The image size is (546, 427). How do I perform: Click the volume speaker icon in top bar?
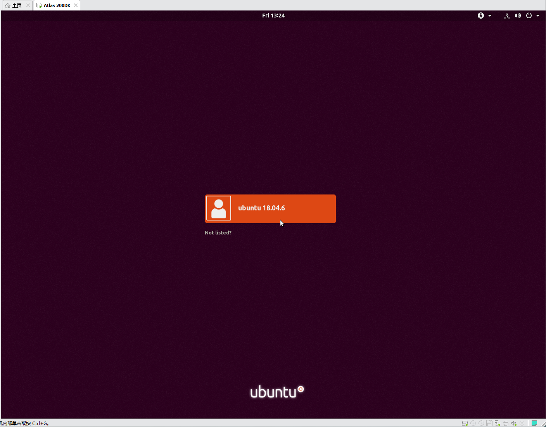(518, 16)
